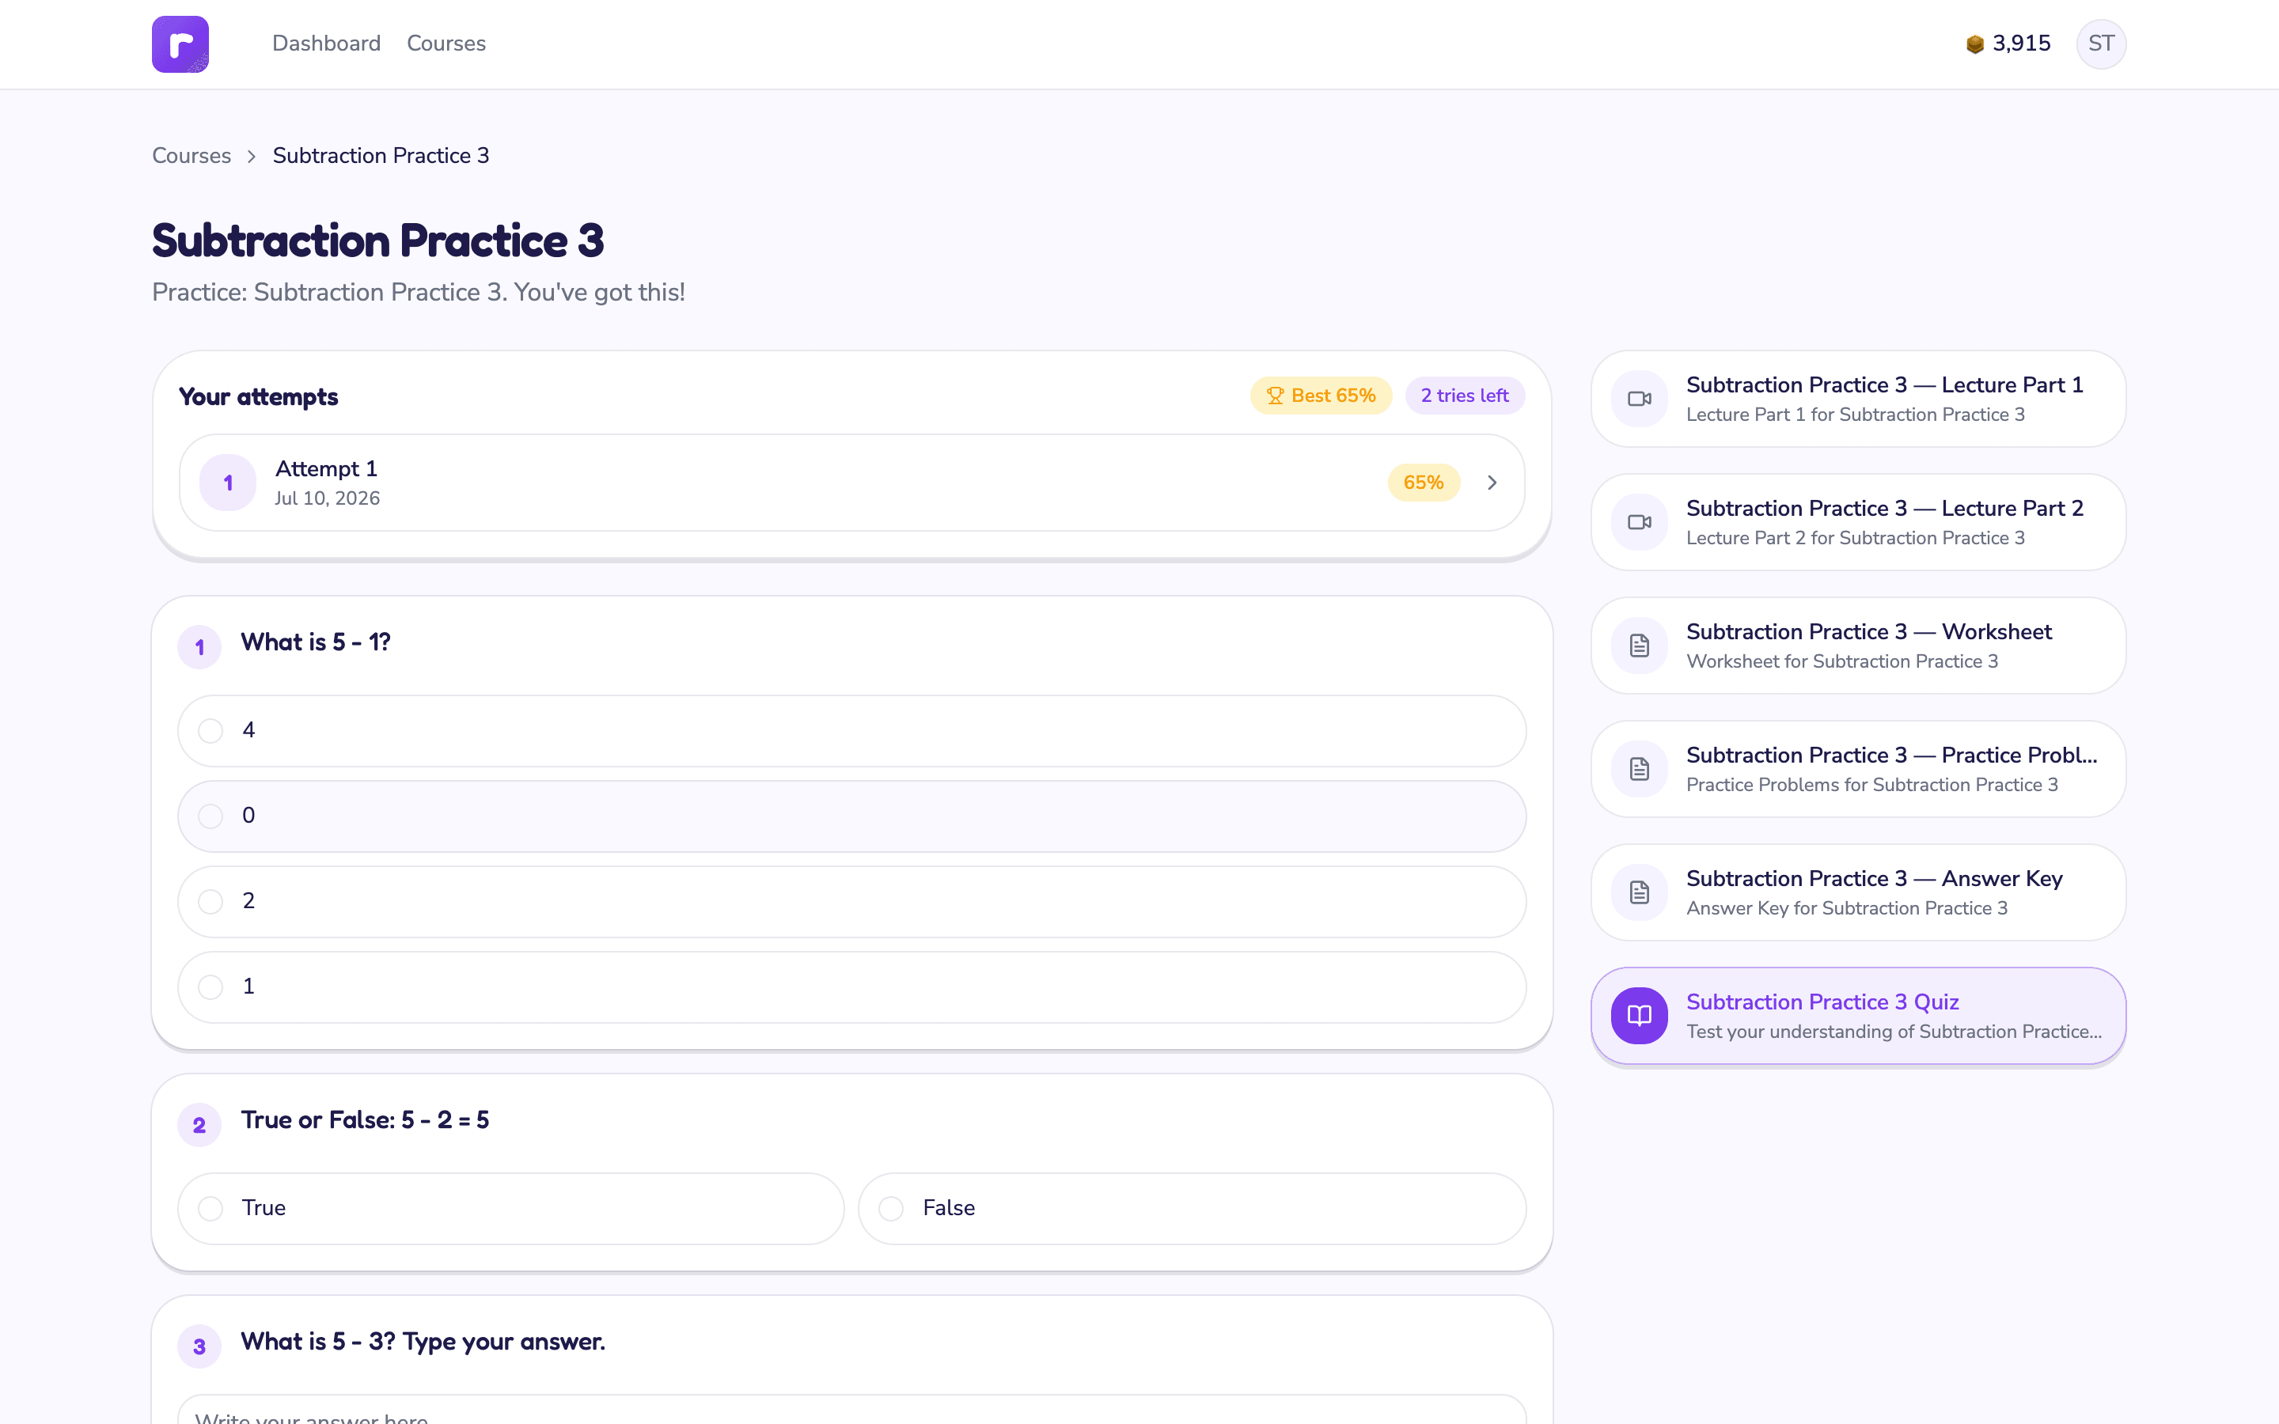Click the document icon for Practice Problems

coord(1639,768)
